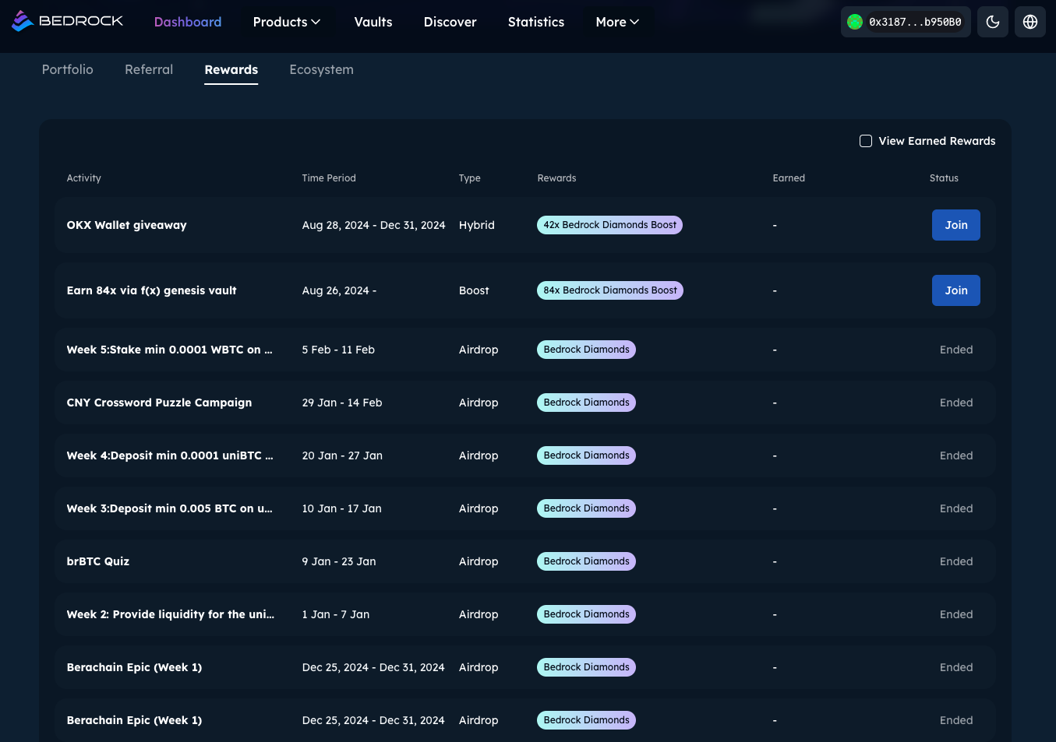Click the Bedrock logo icon
This screenshot has width=1056, height=742.
click(23, 21)
